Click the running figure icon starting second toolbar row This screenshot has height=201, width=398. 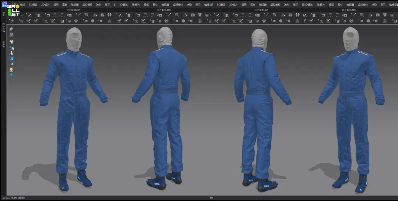[12, 21]
